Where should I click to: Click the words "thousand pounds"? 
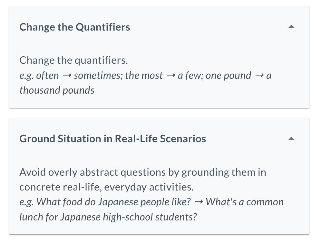tap(57, 90)
